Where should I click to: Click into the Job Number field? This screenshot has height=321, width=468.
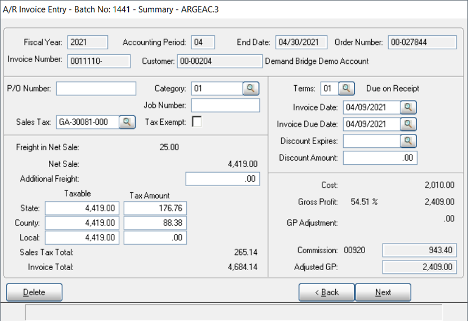click(x=226, y=106)
